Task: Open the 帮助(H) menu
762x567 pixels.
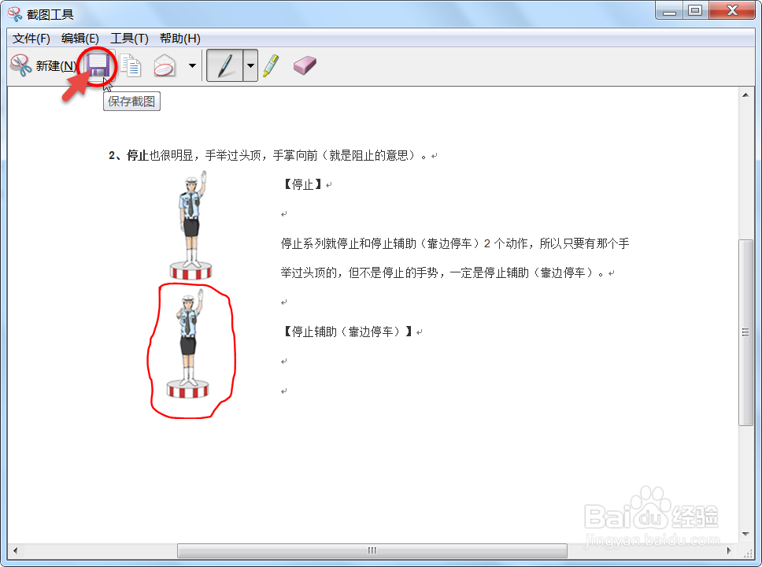Action: 180,38
